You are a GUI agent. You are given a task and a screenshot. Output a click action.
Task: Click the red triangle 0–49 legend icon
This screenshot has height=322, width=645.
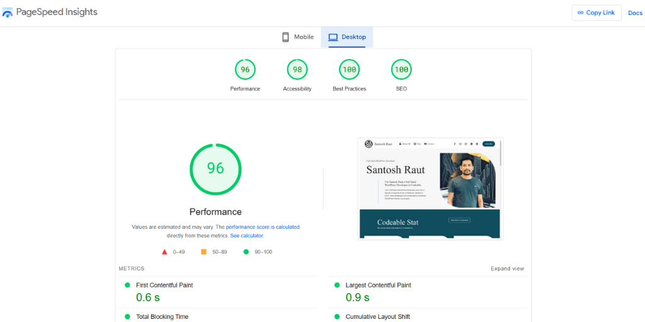[x=164, y=252]
